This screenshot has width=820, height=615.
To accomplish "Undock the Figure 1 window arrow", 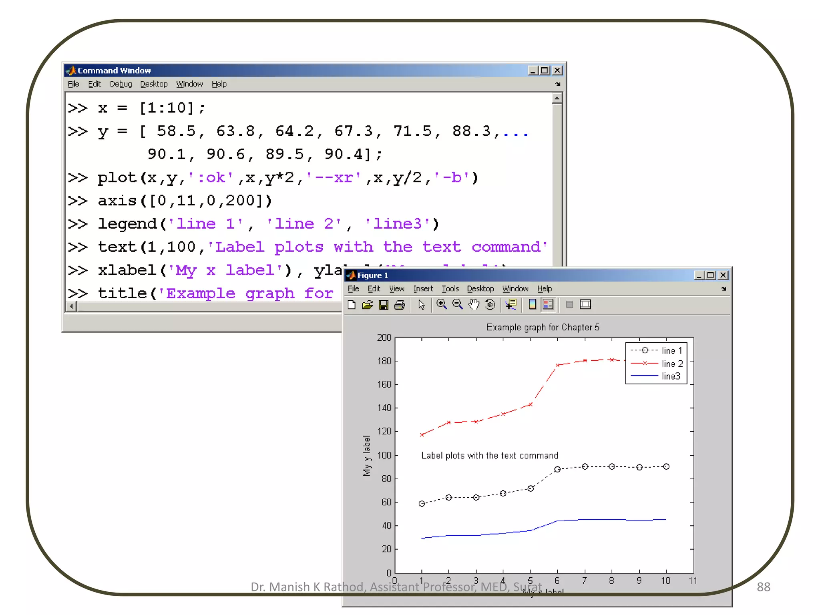I will 724,289.
